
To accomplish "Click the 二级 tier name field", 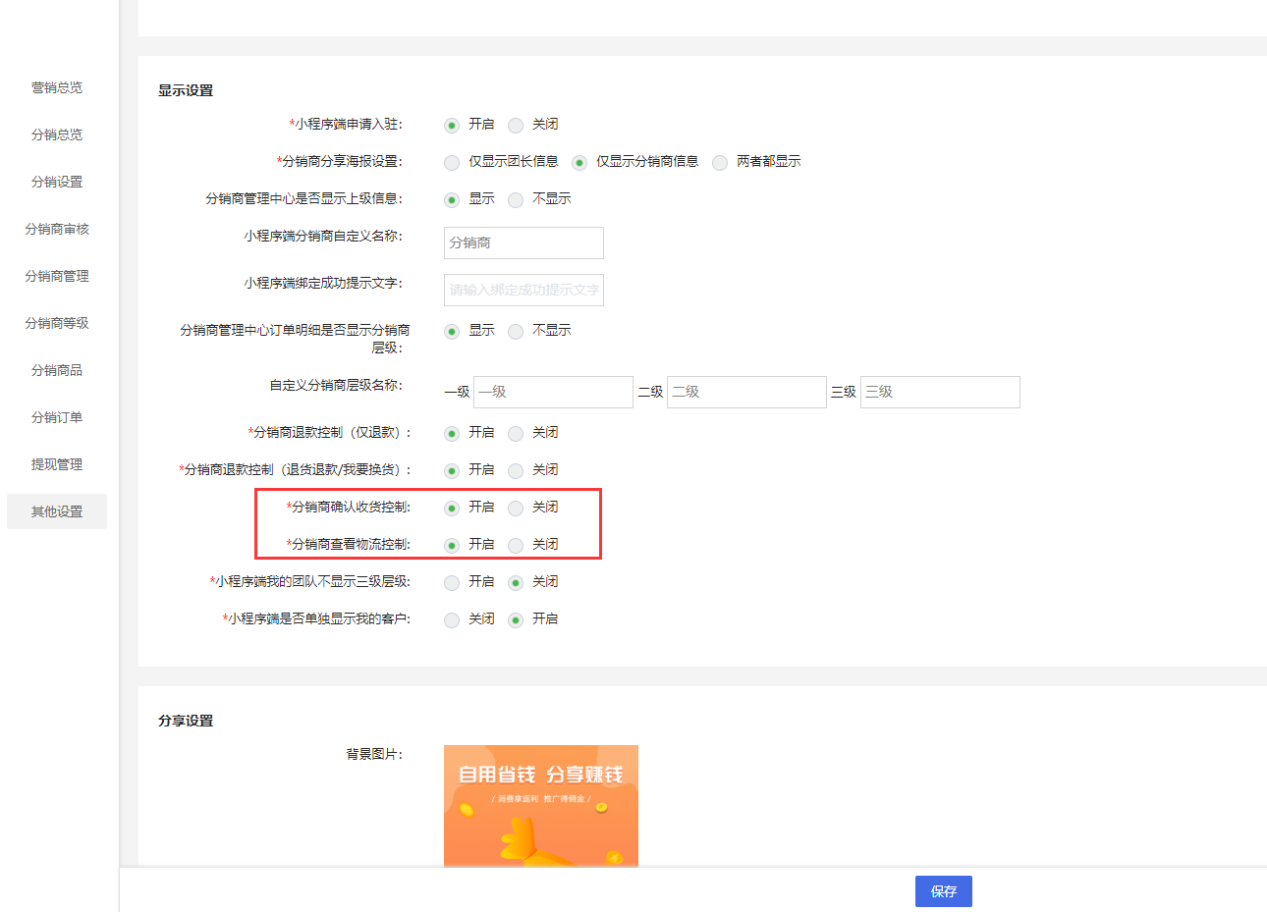I will (x=746, y=392).
